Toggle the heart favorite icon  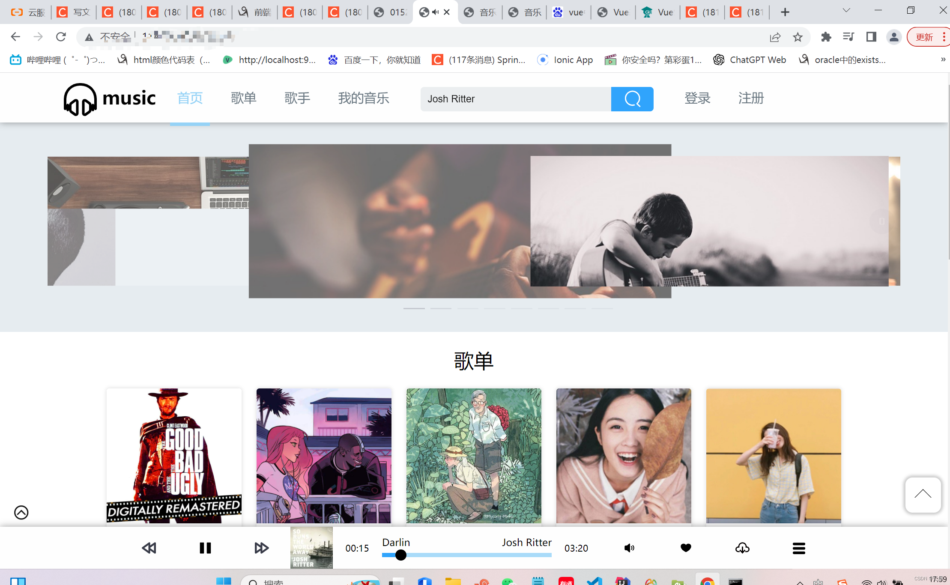(x=686, y=548)
